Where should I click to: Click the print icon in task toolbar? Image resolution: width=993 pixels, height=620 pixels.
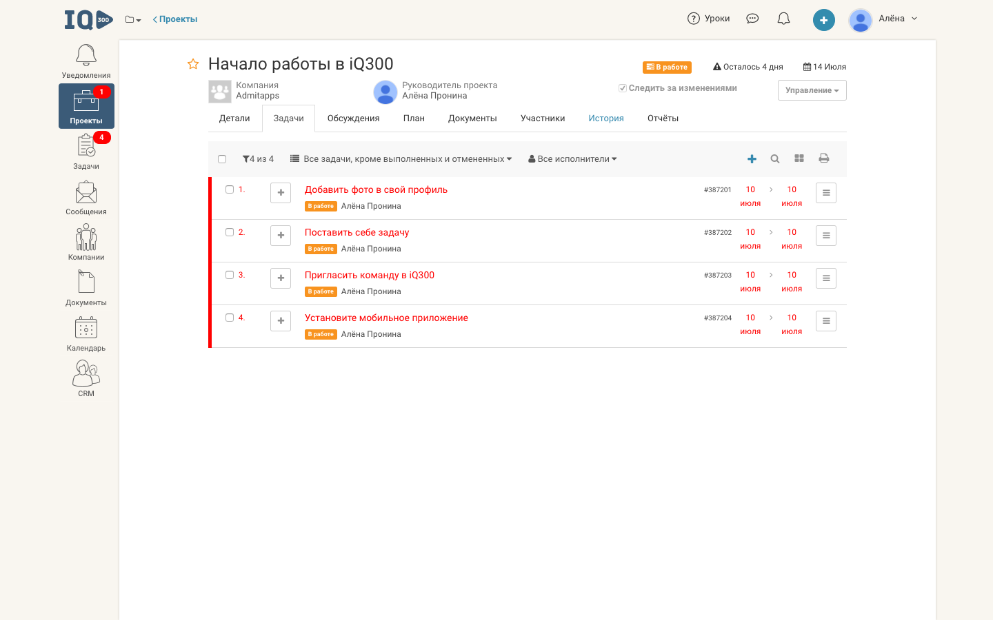click(x=823, y=158)
